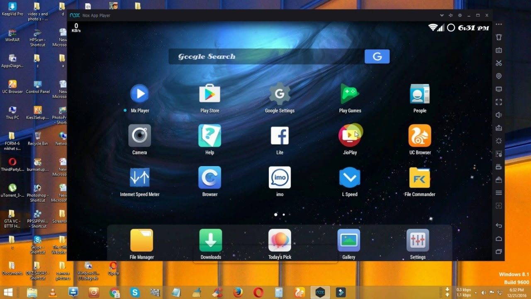This screenshot has width=531, height=299.
Task: Launch the Play Store app
Action: (209, 94)
